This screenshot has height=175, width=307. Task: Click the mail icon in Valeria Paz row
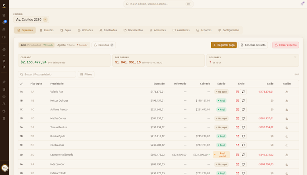pyautogui.click(x=237, y=92)
